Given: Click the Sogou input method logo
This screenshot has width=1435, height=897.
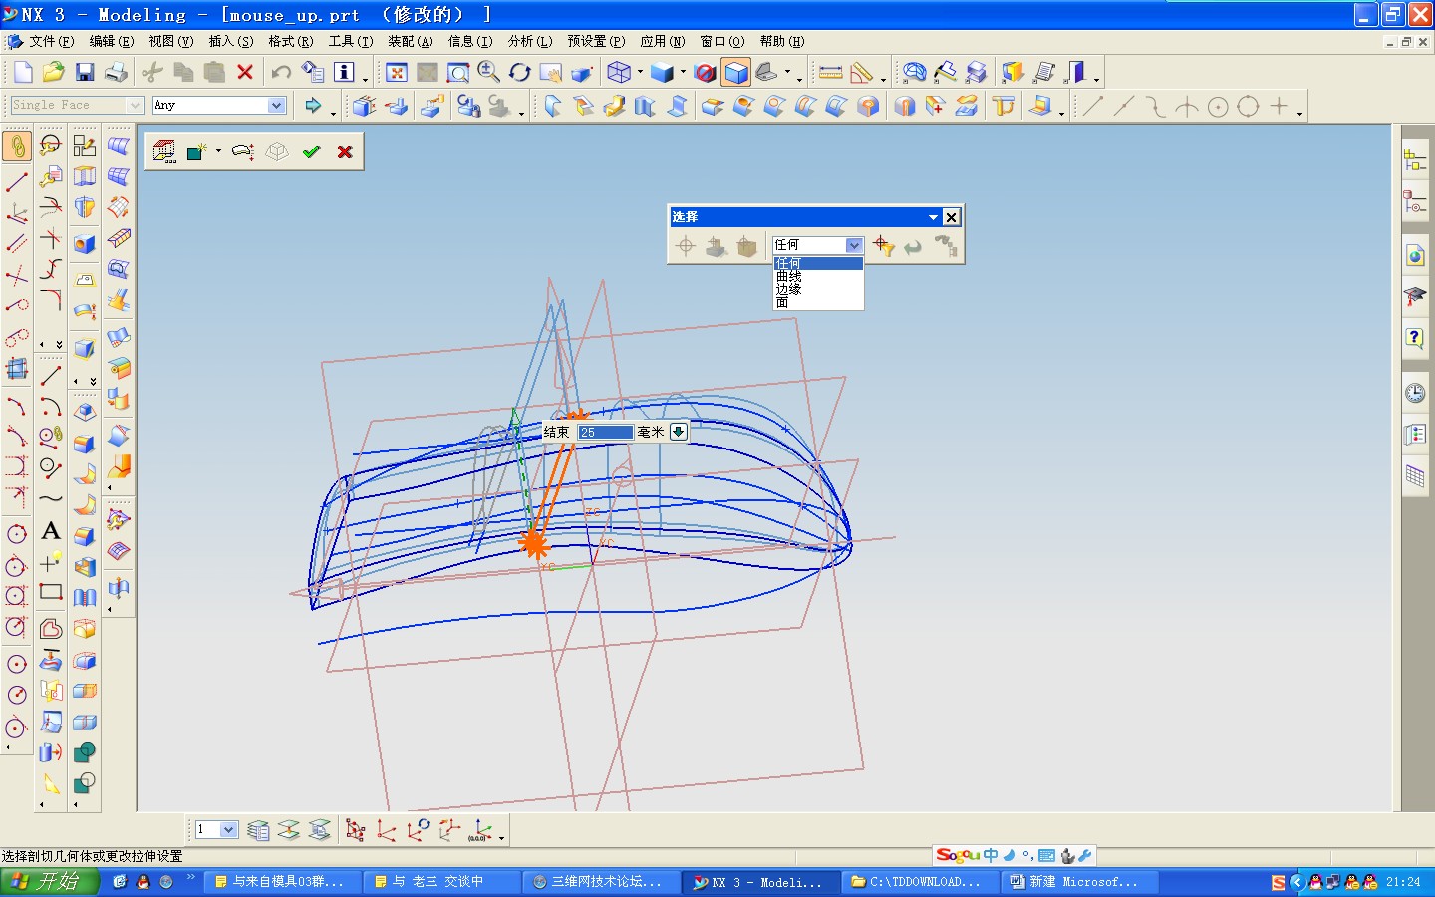Looking at the screenshot, I should [957, 855].
